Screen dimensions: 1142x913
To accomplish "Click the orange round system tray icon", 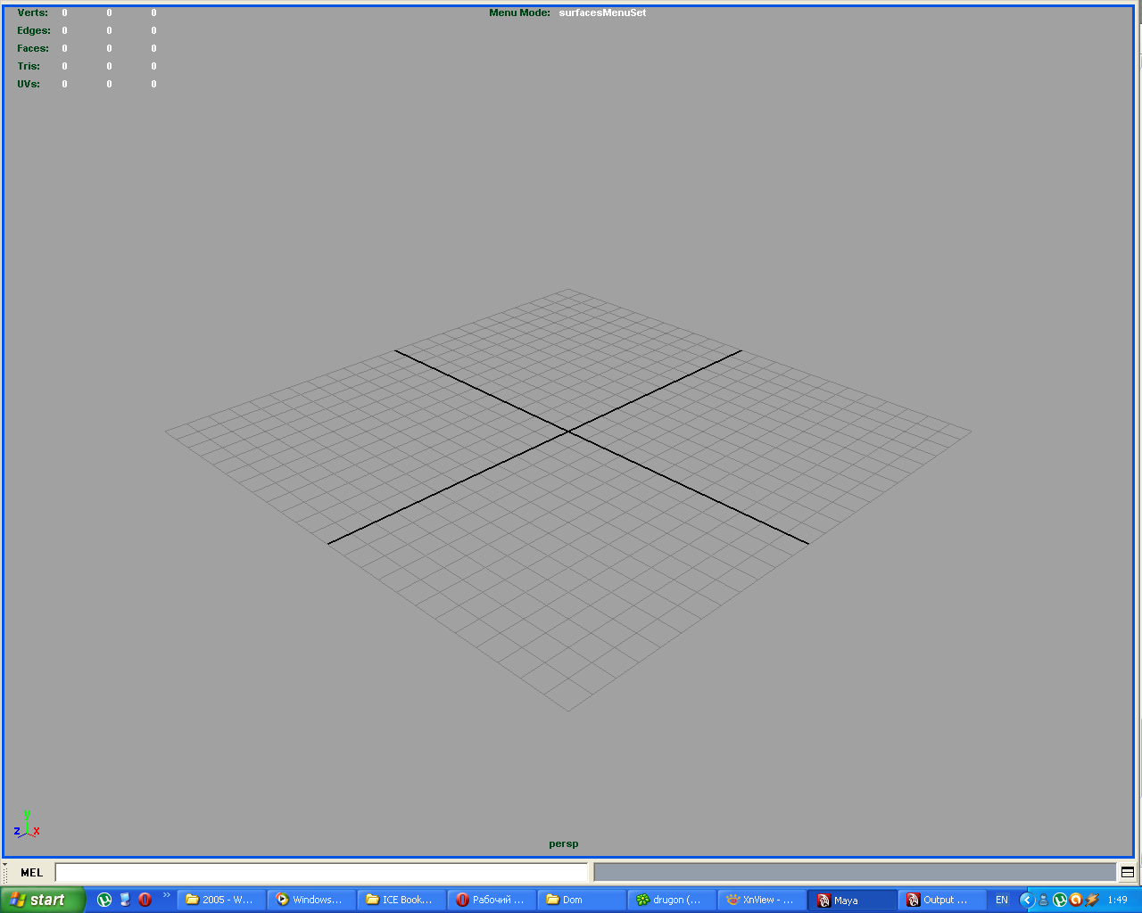I will click(x=1076, y=900).
